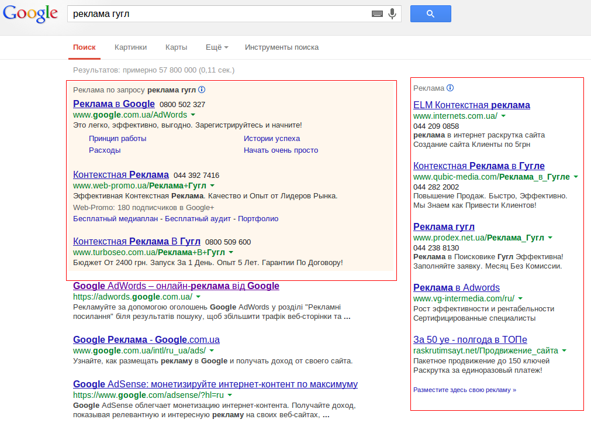Open the on-screen keyboard icon

point(377,14)
